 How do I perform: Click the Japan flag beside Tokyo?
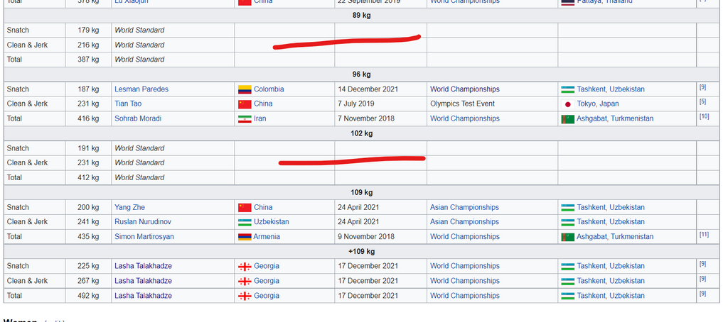tap(567, 104)
